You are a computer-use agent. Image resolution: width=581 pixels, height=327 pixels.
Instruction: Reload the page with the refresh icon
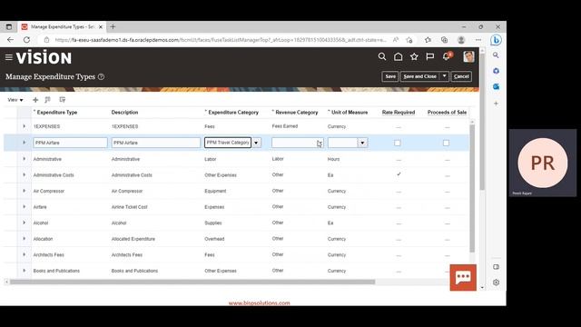(26, 40)
